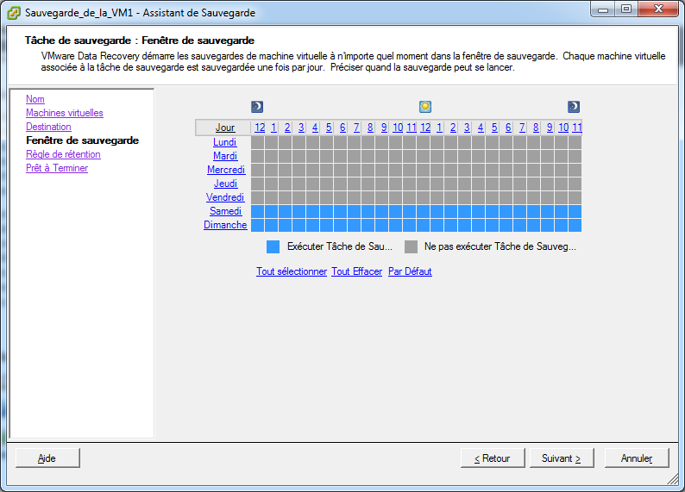Select the Mercredi row link

pyautogui.click(x=226, y=170)
